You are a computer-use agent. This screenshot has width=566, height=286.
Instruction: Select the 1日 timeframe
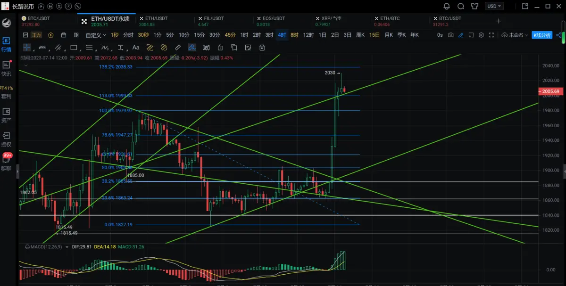(x=323, y=35)
